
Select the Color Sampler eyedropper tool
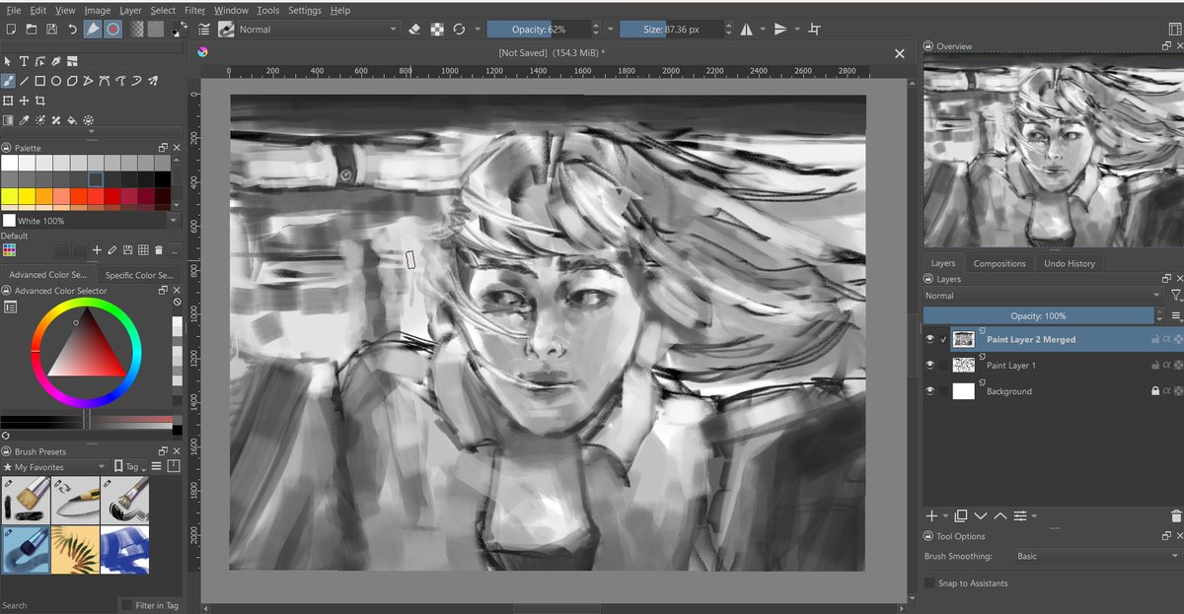[25, 120]
